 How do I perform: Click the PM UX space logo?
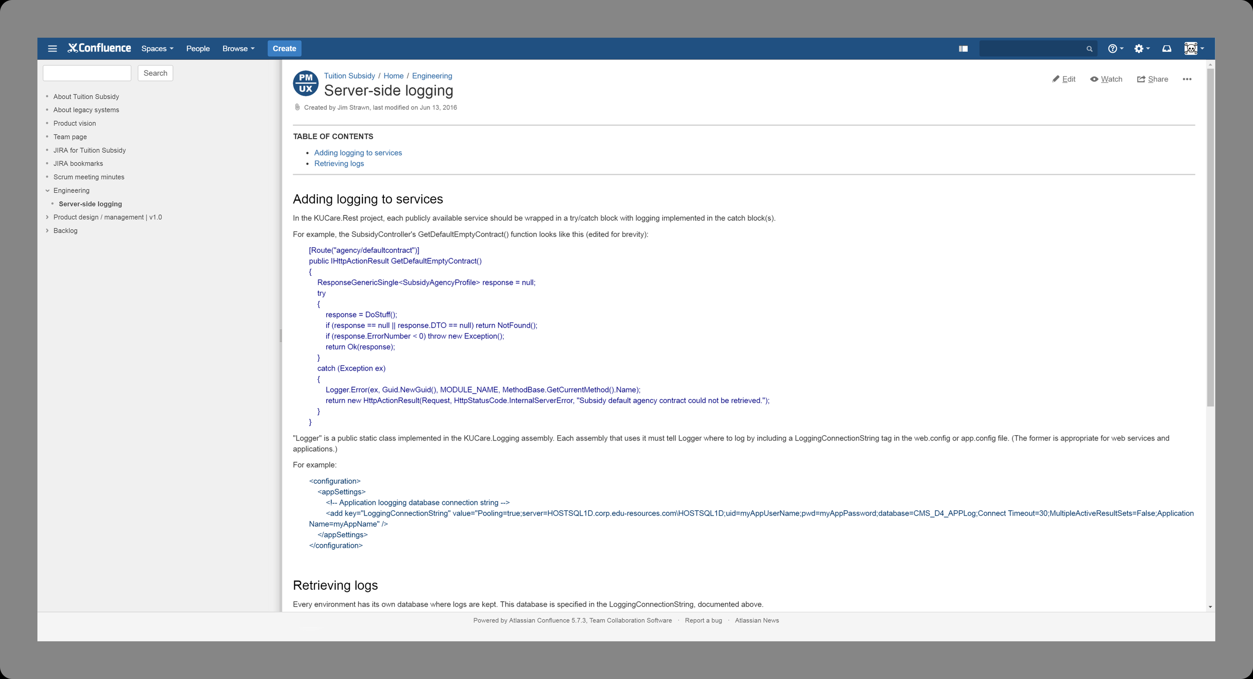305,83
